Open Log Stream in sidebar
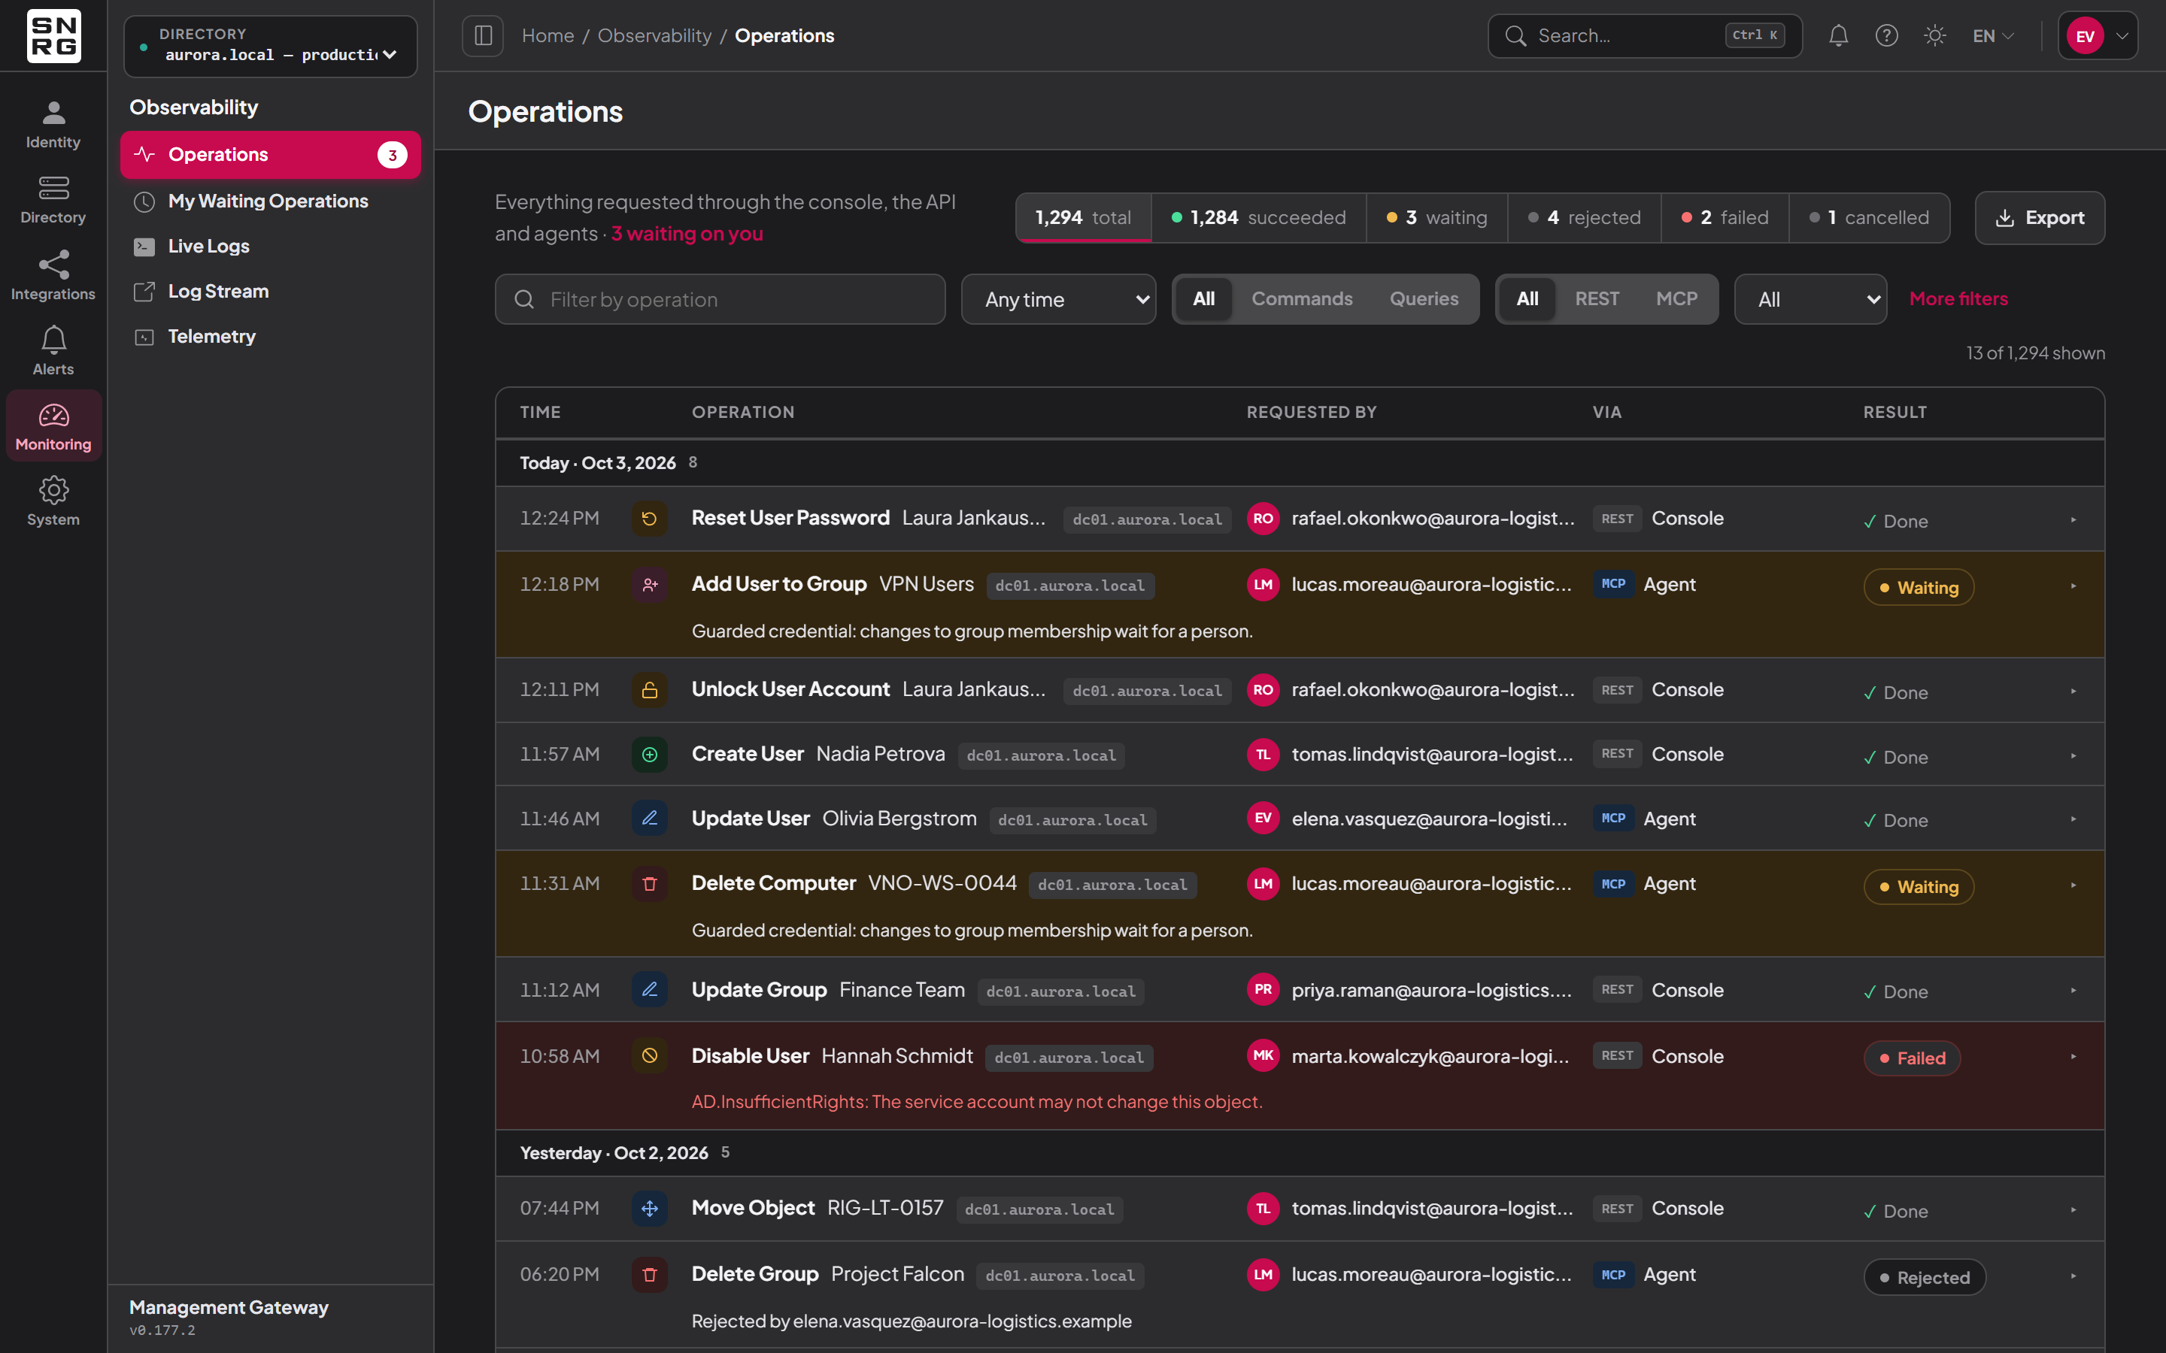This screenshot has height=1353, width=2166. point(270,291)
